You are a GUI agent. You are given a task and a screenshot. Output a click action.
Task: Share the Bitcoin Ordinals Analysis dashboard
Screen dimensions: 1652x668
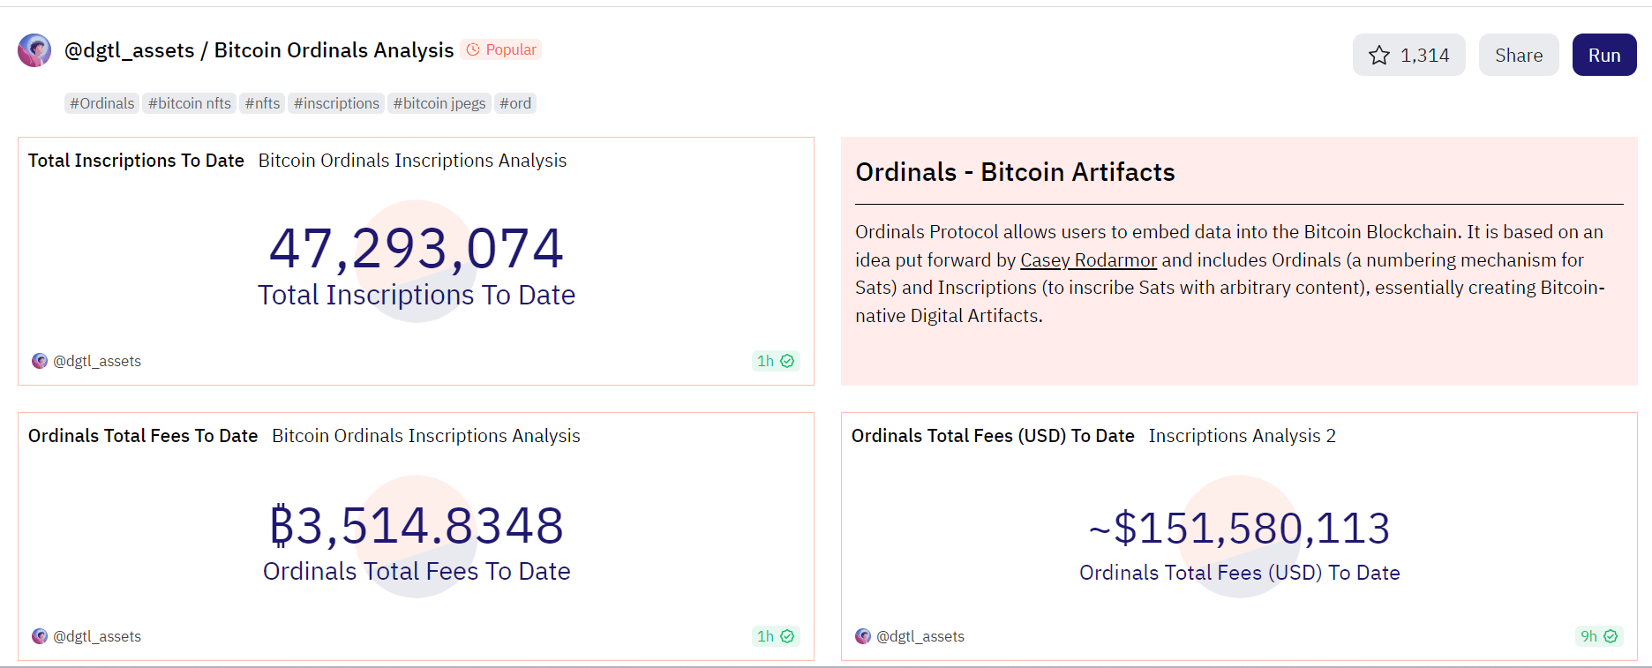pos(1519,54)
